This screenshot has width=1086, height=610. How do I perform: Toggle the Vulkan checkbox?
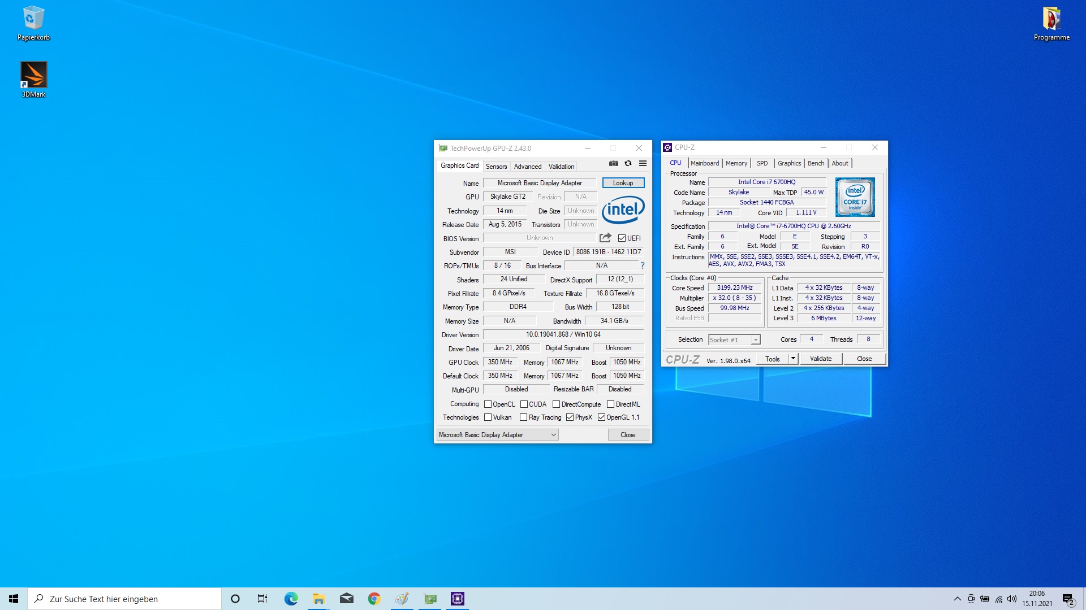[x=488, y=417]
